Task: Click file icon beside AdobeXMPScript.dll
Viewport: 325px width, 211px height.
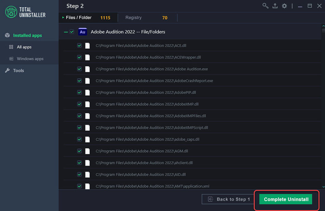Action: [x=88, y=128]
